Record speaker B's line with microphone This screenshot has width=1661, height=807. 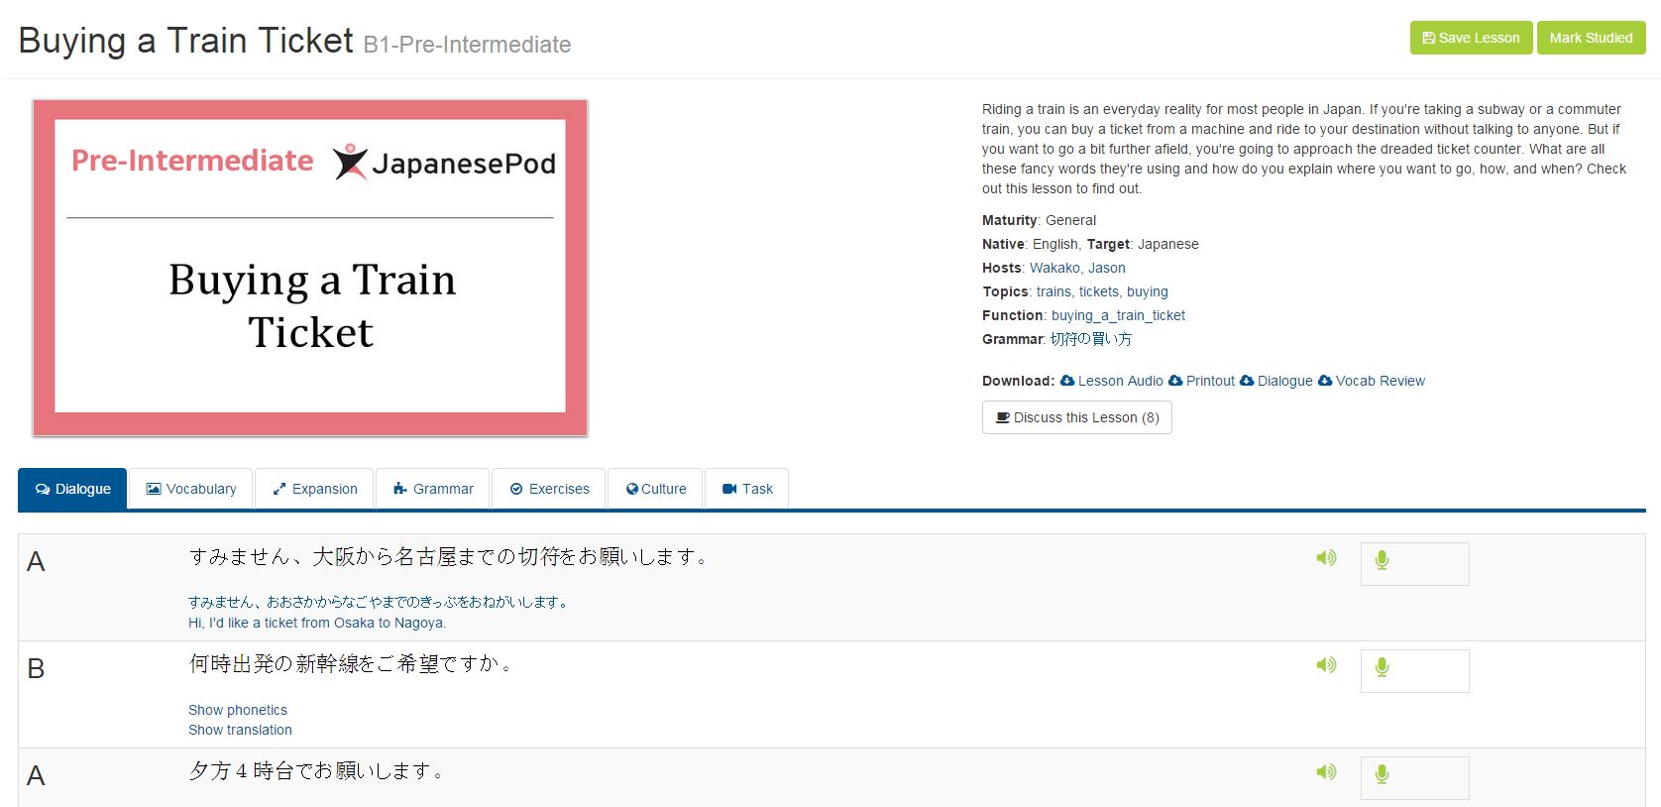click(x=1382, y=668)
